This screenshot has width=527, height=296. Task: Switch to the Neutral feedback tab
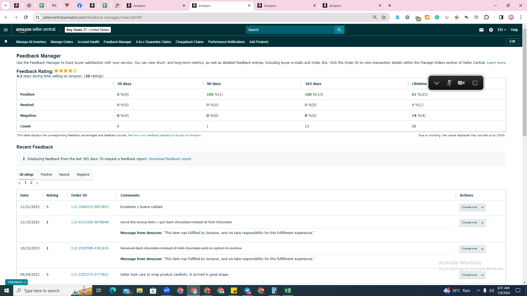click(x=64, y=175)
